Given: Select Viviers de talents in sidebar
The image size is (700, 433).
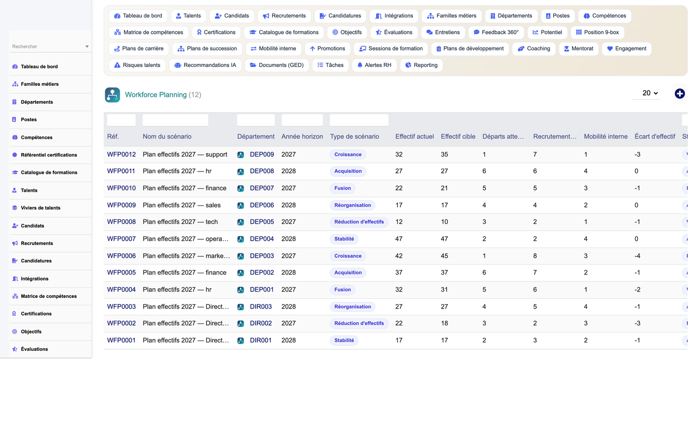Looking at the screenshot, I should [41, 208].
